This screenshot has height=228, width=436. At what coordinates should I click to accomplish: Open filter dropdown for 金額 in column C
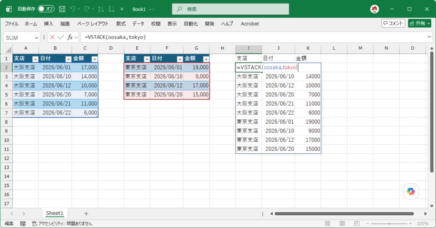95,59
